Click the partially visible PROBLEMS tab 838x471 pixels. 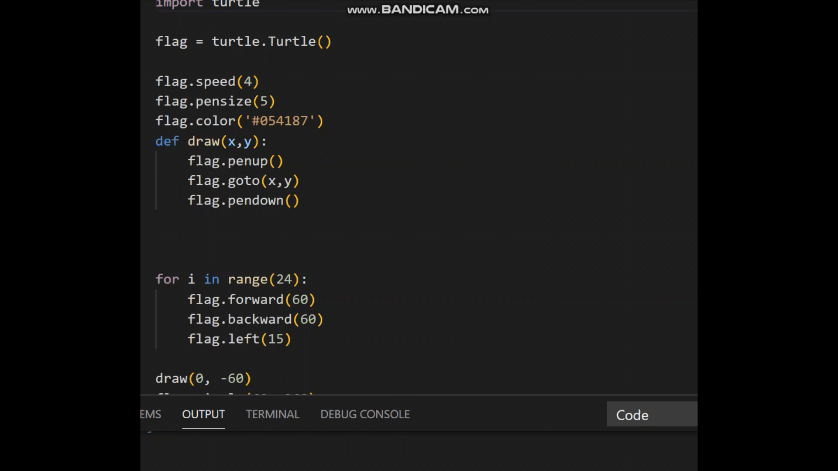[151, 414]
